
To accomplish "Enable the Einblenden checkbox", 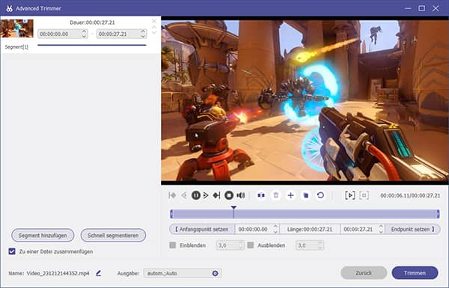I will point(173,245).
